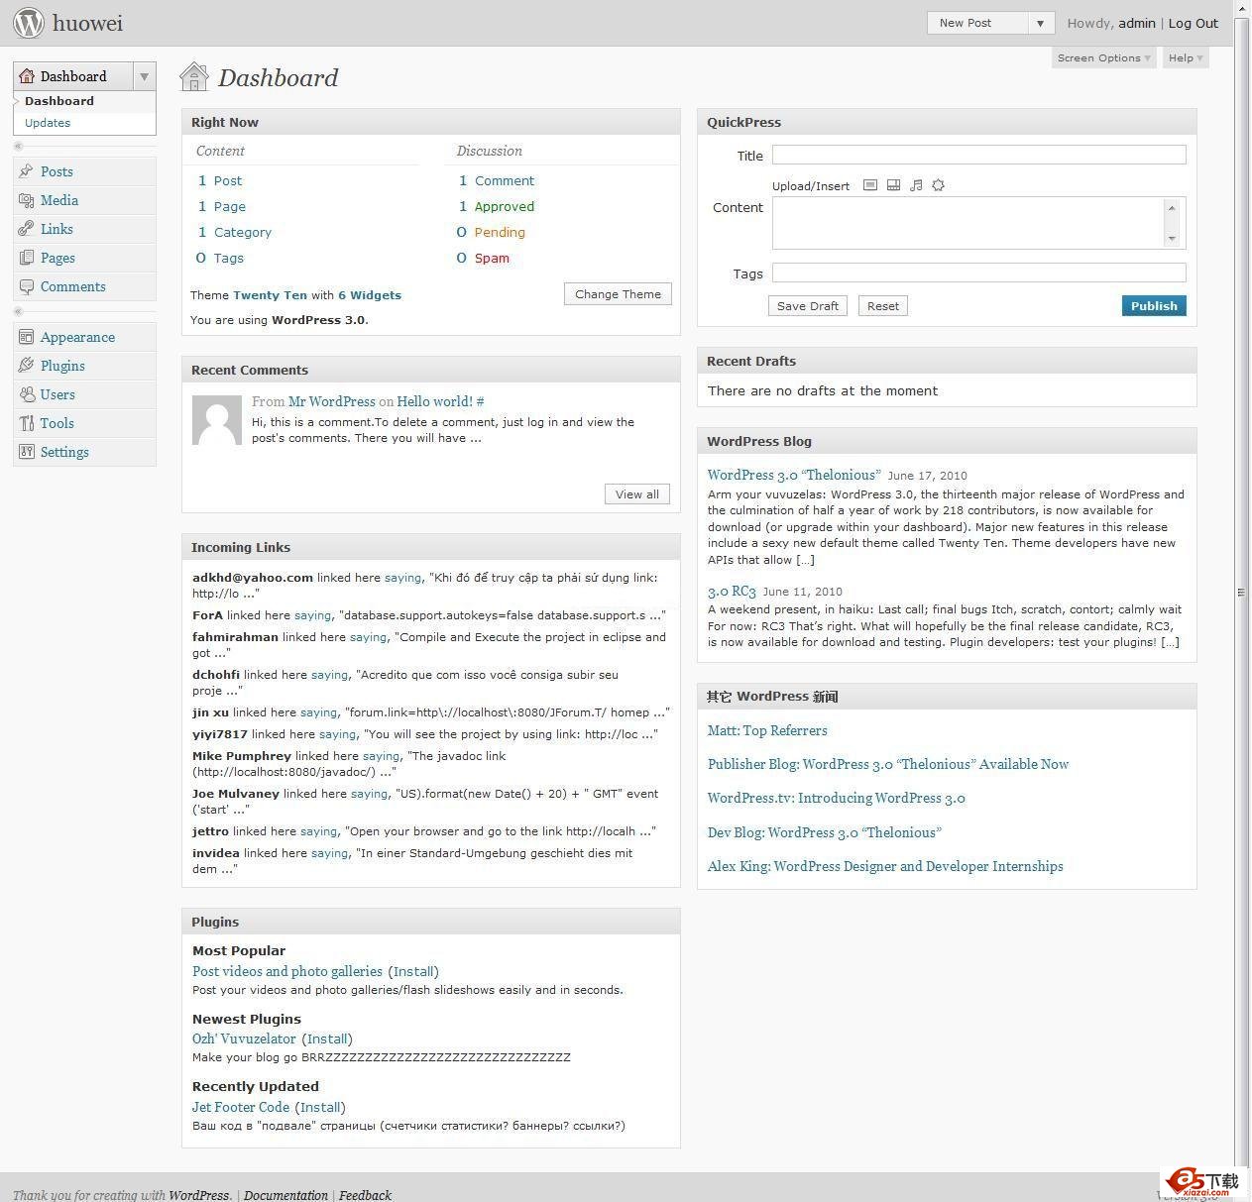Open Posts via its pushpin sidebar icon
This screenshot has height=1202, width=1252.
pyautogui.click(x=26, y=171)
